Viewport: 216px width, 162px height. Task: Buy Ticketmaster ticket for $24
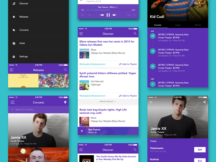coord(200,150)
